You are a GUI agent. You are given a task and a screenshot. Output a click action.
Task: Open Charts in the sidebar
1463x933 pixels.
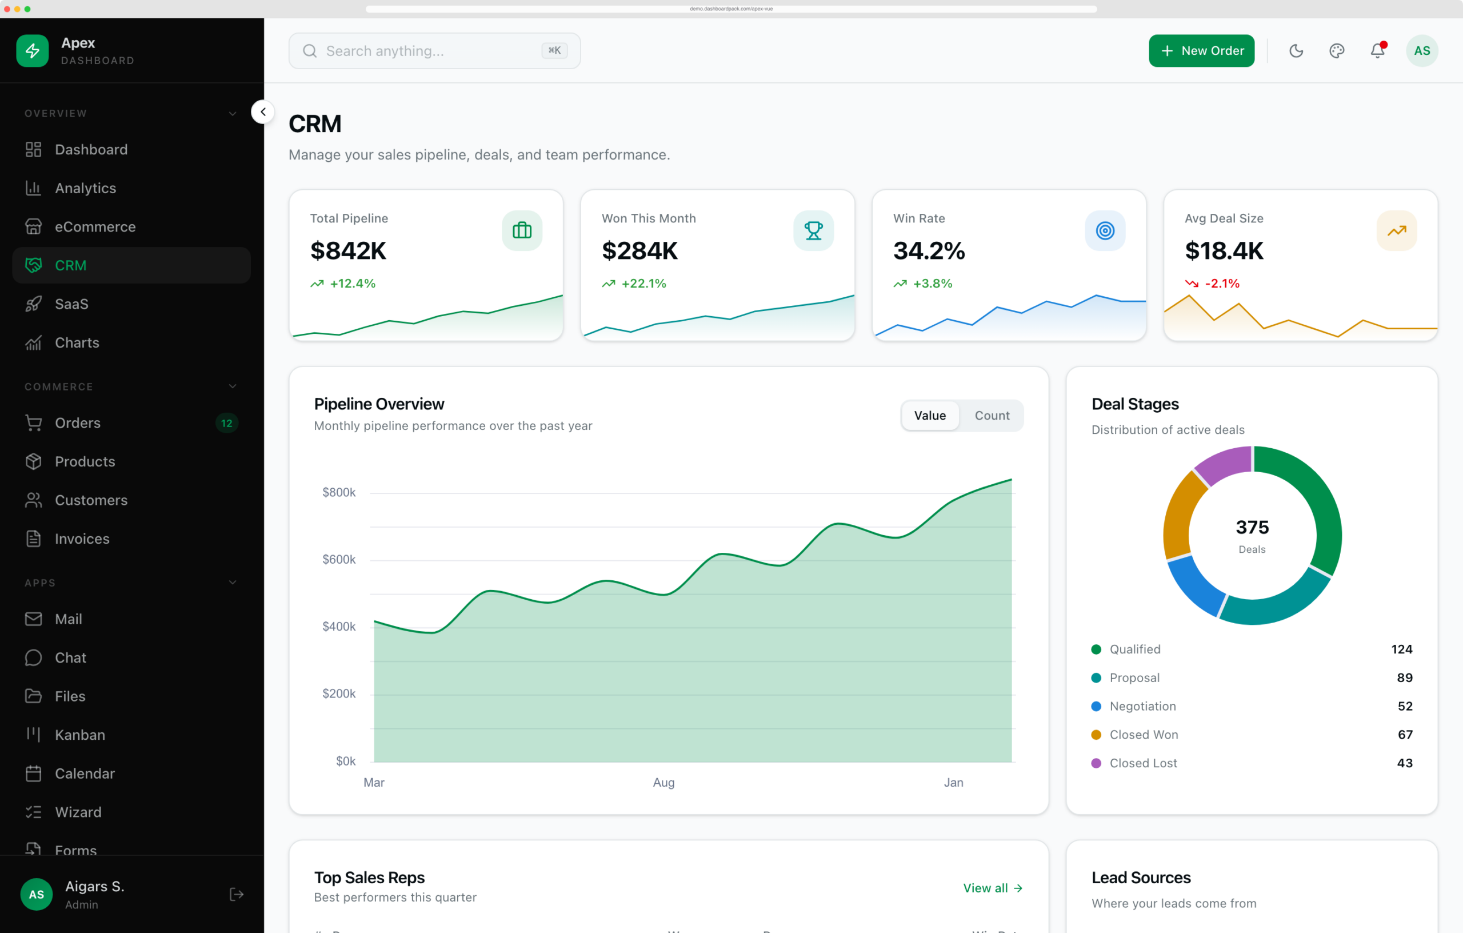tap(131, 343)
